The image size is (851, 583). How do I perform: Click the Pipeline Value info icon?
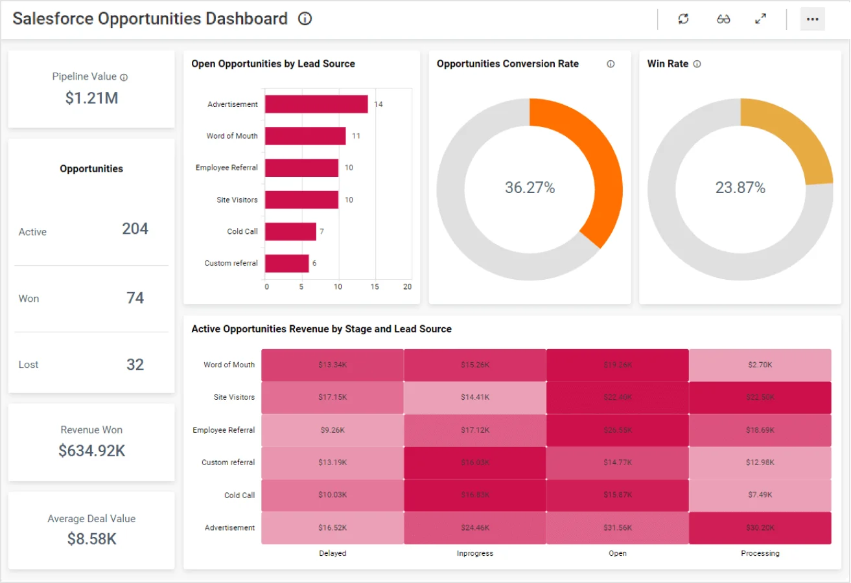124,77
